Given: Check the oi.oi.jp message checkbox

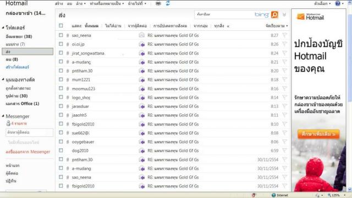Looking at the screenshot, I should [61, 44].
